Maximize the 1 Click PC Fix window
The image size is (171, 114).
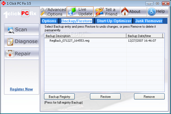[x=157, y=4]
